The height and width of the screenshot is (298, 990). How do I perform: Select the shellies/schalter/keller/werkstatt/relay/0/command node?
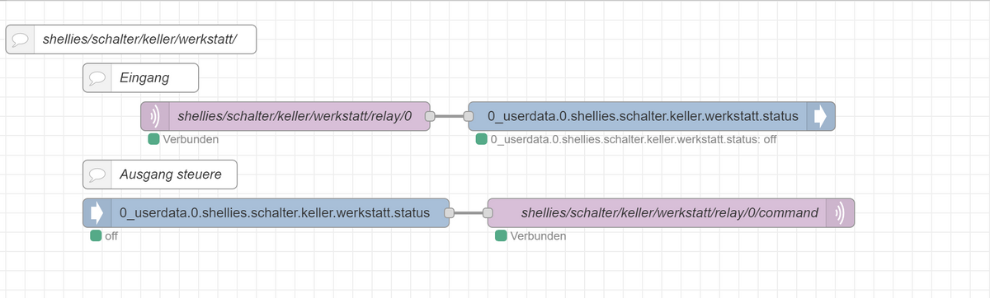[x=671, y=213]
